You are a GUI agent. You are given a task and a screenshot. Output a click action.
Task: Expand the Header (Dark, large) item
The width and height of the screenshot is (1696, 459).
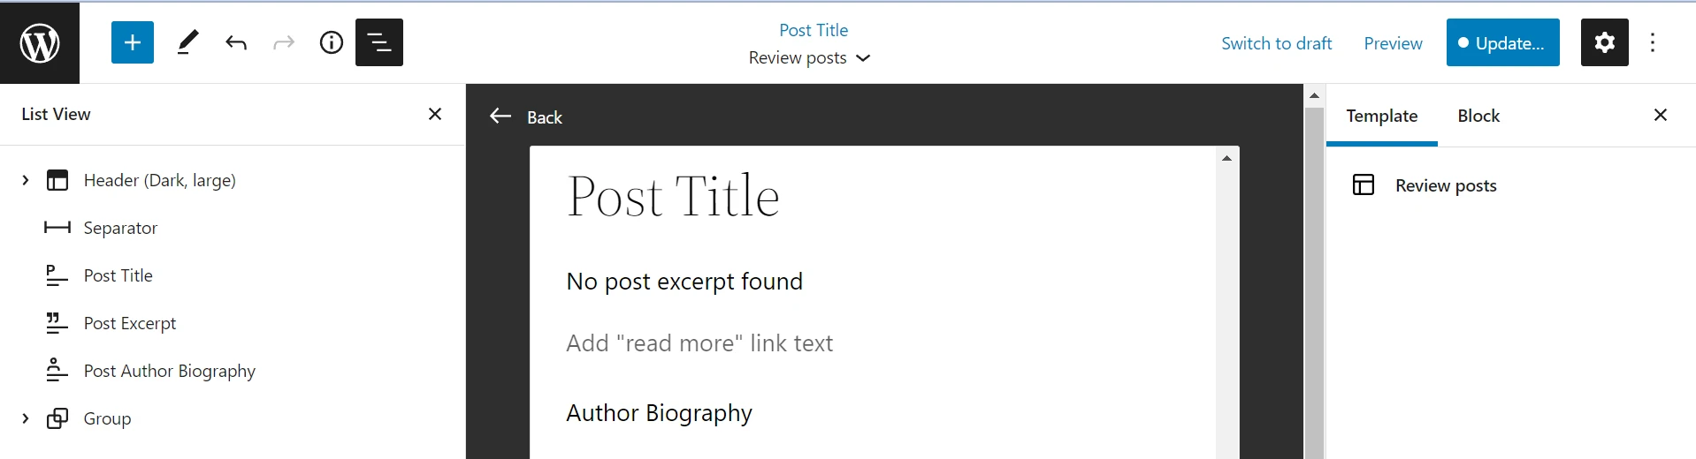(x=26, y=180)
